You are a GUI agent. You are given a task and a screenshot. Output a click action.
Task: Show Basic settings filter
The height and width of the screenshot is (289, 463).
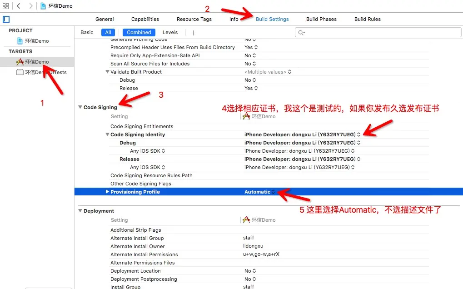pos(87,32)
